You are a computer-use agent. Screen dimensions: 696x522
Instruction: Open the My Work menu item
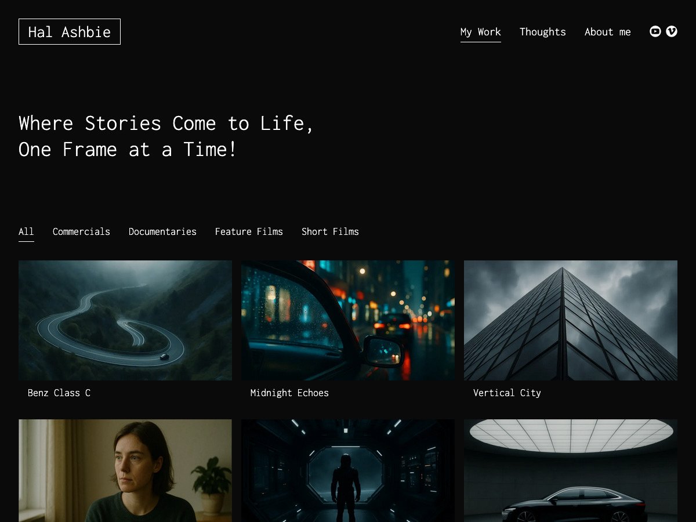[480, 32]
